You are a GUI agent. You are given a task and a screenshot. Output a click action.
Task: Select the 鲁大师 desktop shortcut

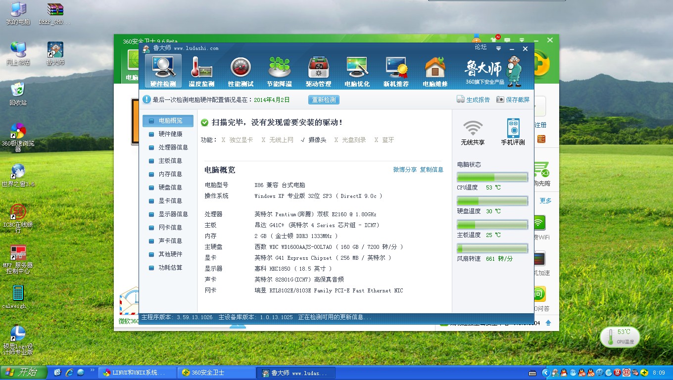(55, 53)
